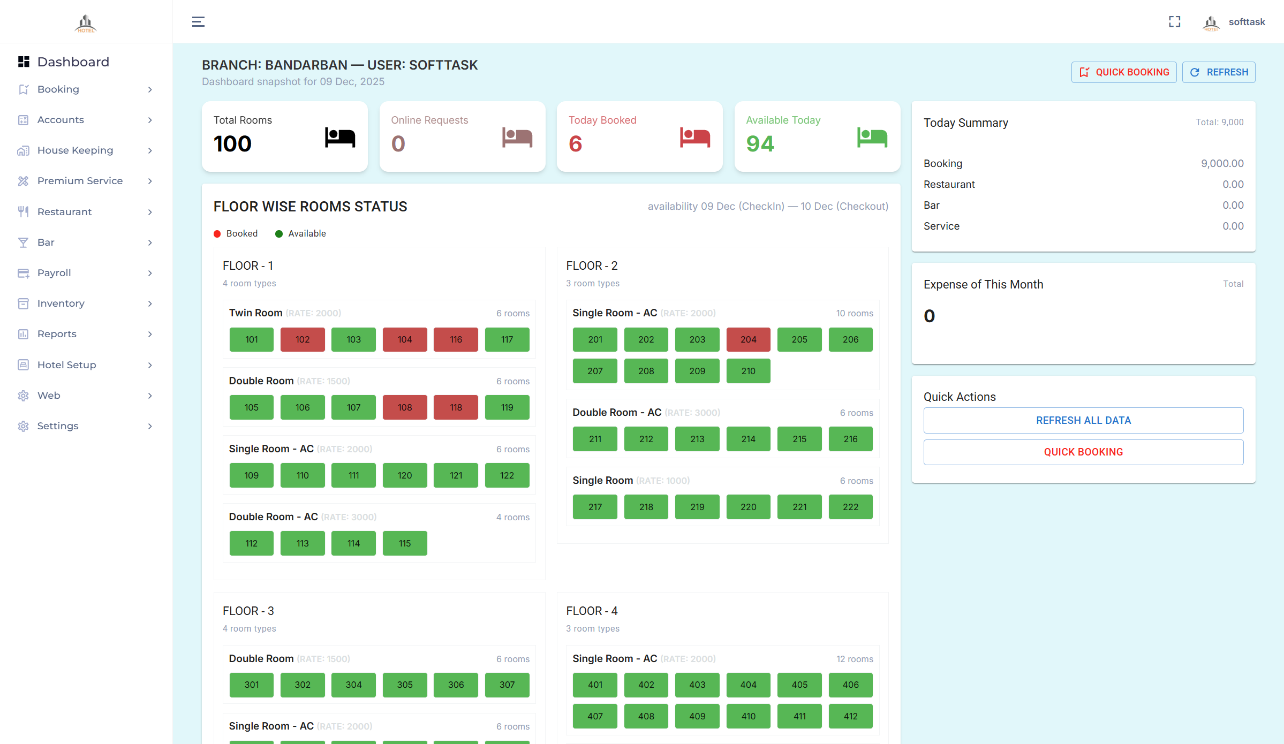The image size is (1284, 744).
Task: Click the Inventory box icon
Action: coord(23,303)
